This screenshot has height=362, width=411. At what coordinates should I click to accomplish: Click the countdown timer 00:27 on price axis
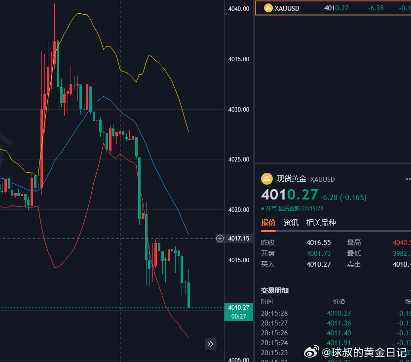[238, 317]
